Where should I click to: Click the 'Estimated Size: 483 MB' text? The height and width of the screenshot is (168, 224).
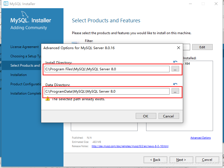[x=86, y=142]
